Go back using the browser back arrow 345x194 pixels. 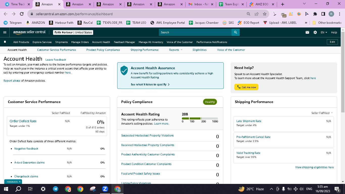[x=6, y=14]
